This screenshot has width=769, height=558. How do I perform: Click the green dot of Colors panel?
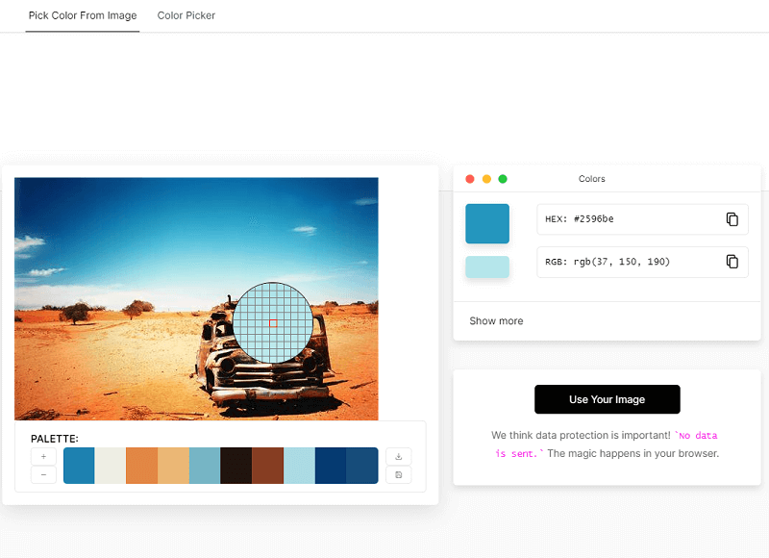[503, 179]
